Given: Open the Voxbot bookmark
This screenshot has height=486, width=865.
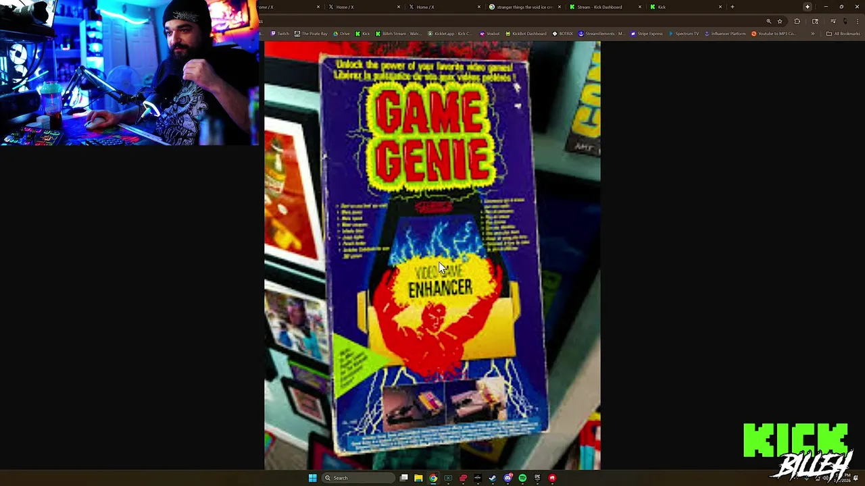Looking at the screenshot, I should (489, 34).
